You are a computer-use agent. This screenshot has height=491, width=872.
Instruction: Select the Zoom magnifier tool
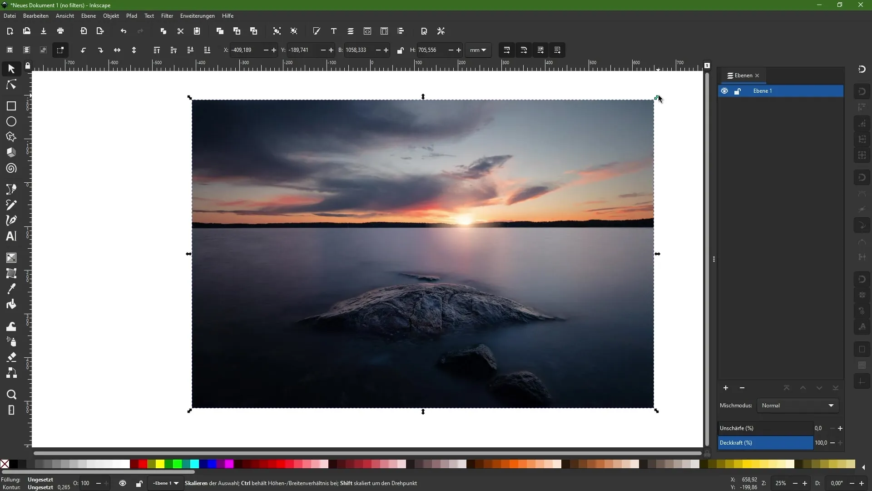click(11, 395)
